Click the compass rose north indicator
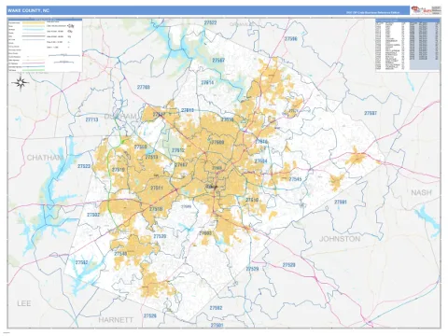Screen dimensions: 448x336 click(x=21, y=82)
